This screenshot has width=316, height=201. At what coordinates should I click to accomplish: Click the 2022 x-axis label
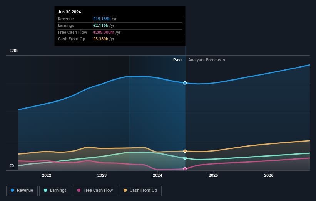[x=47, y=175]
